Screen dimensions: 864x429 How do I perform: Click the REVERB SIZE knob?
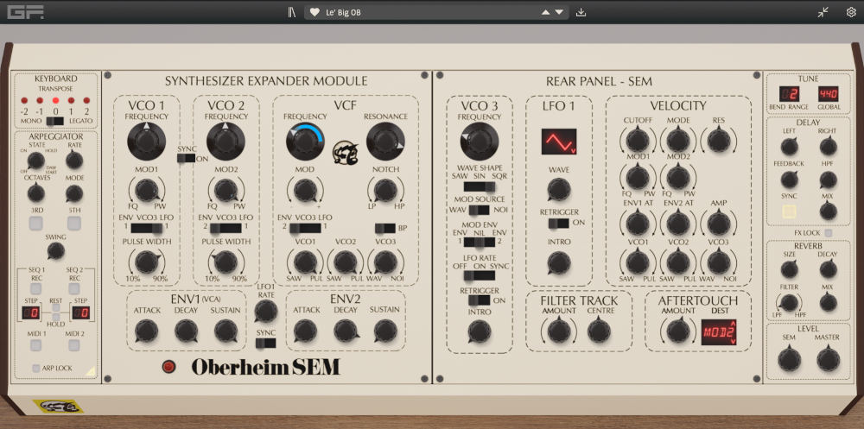[x=789, y=269]
